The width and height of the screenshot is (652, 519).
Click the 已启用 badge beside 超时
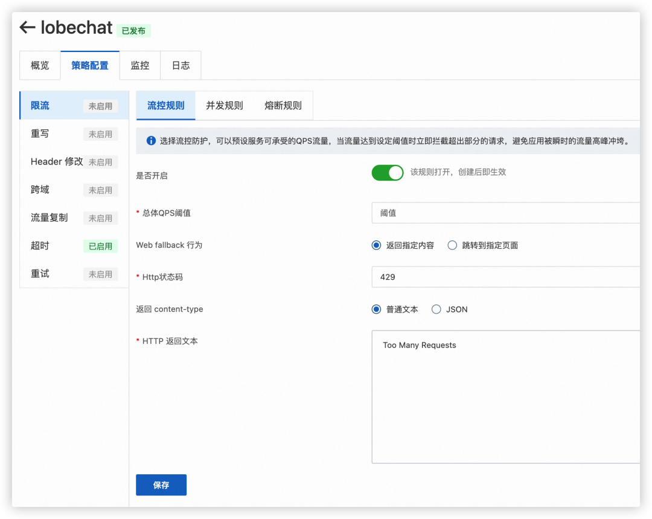[x=101, y=246]
